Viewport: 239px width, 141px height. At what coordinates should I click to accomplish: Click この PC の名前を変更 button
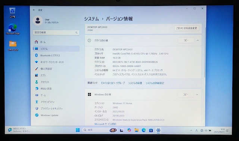click(x=187, y=28)
